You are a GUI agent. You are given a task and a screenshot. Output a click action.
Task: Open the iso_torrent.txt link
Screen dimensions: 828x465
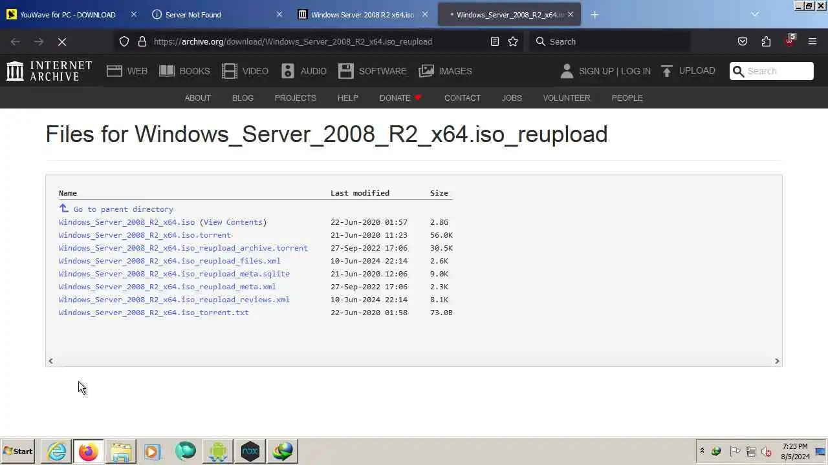click(x=154, y=313)
